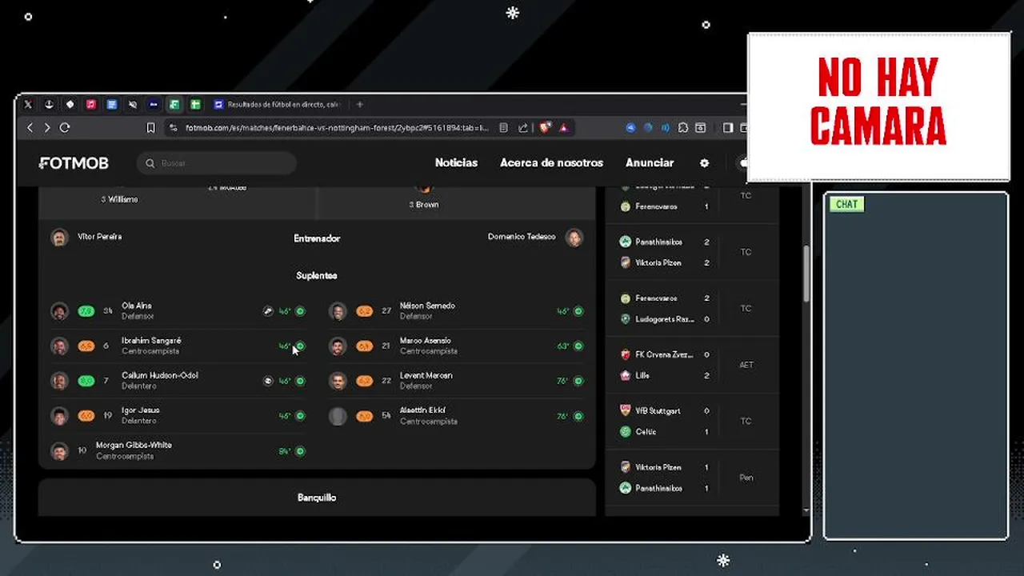Click 3 Brown in lineup pitch
The image size is (1024, 576).
tap(424, 205)
